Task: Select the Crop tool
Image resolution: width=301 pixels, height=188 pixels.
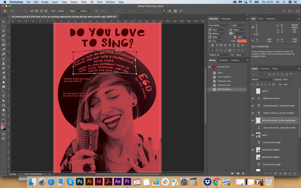Action: pos(4,40)
